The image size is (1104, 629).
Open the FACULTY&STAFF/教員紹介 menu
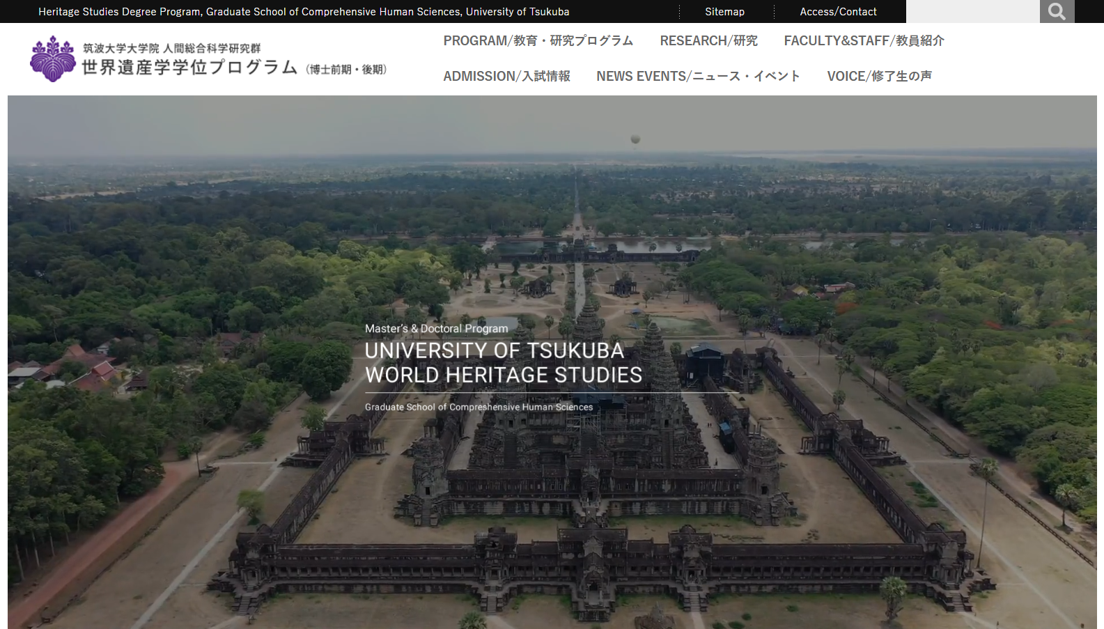(864, 41)
